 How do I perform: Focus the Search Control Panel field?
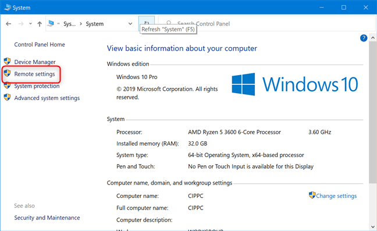tap(267, 23)
